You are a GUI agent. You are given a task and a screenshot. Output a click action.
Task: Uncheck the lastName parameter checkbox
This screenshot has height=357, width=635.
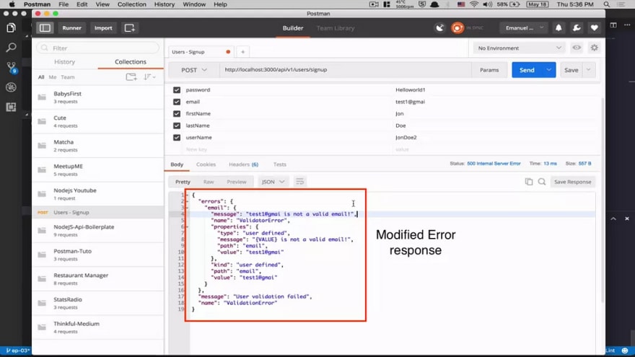click(x=177, y=125)
